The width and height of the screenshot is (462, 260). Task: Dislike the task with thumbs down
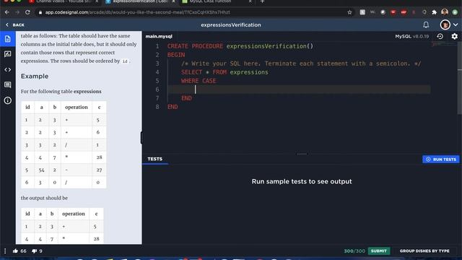click(35, 251)
